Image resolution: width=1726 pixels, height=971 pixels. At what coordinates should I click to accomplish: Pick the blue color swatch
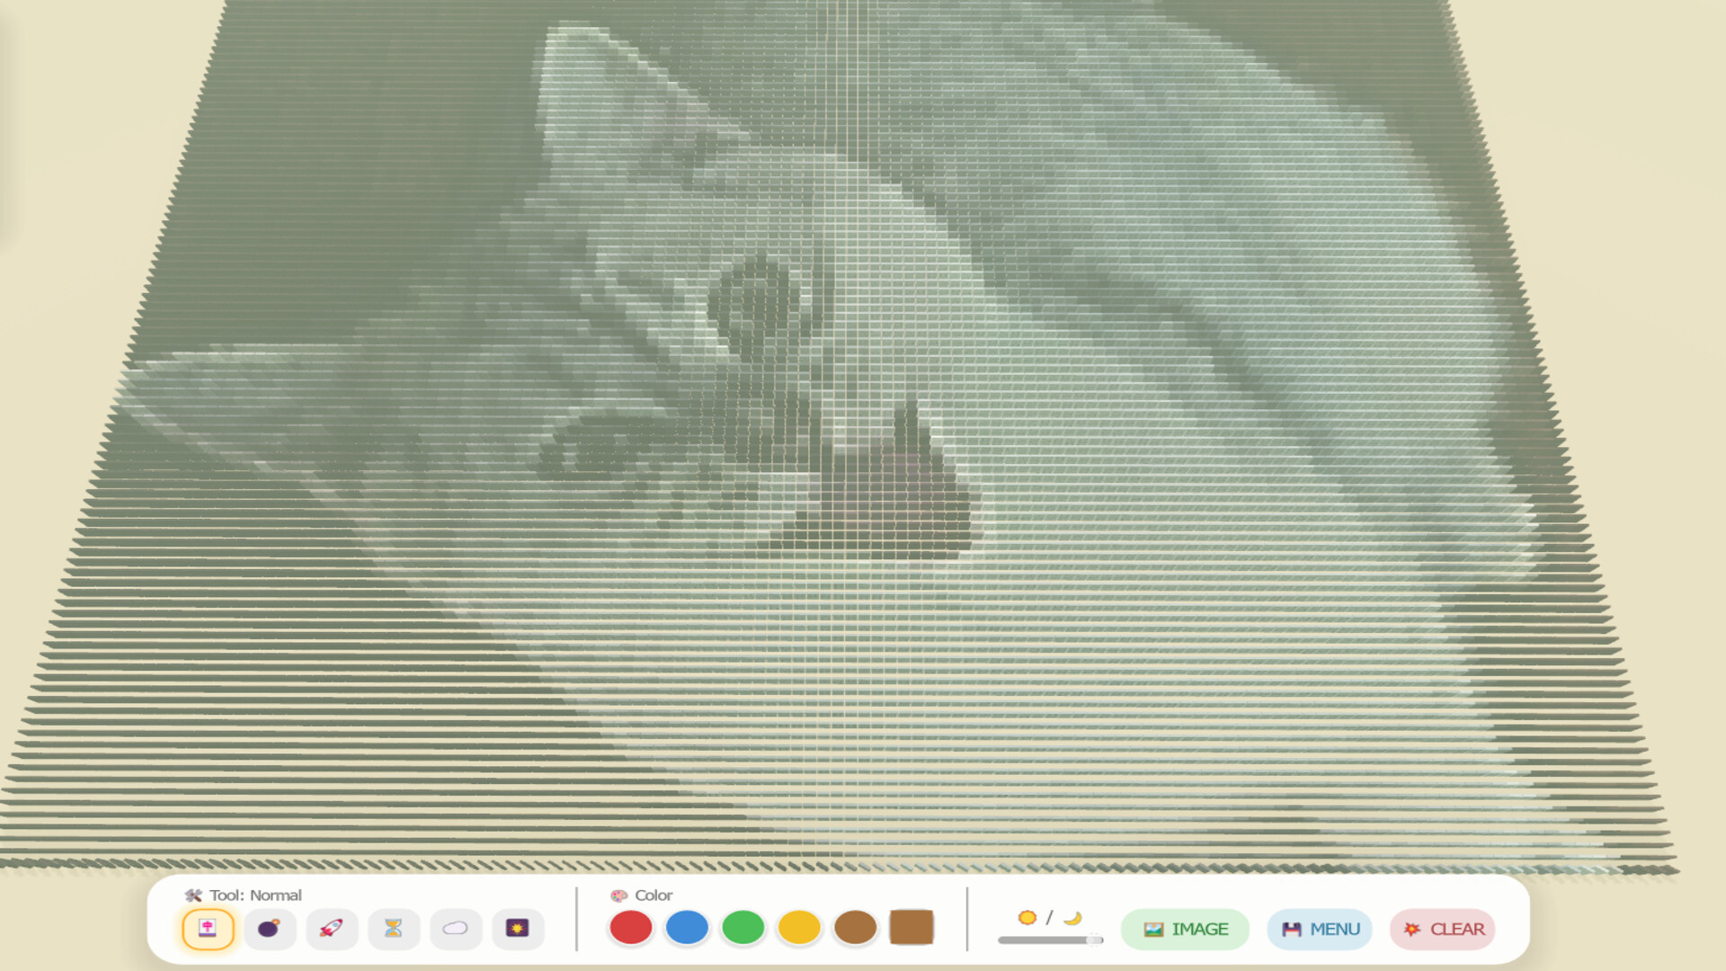click(x=687, y=928)
